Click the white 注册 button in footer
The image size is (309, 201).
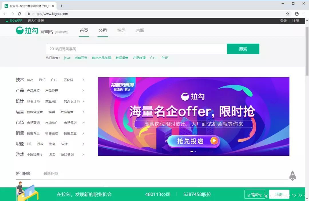tap(279, 194)
